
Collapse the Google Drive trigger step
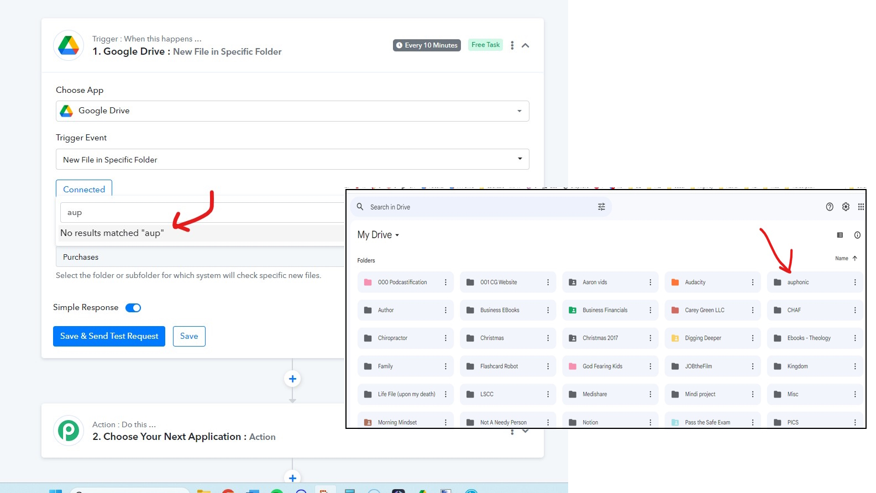coord(526,45)
